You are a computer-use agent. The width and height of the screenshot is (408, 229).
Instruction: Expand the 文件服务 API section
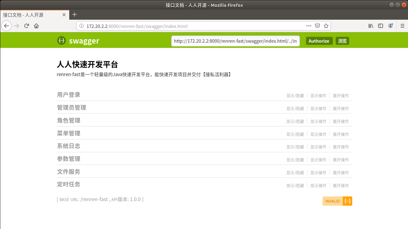68,172
